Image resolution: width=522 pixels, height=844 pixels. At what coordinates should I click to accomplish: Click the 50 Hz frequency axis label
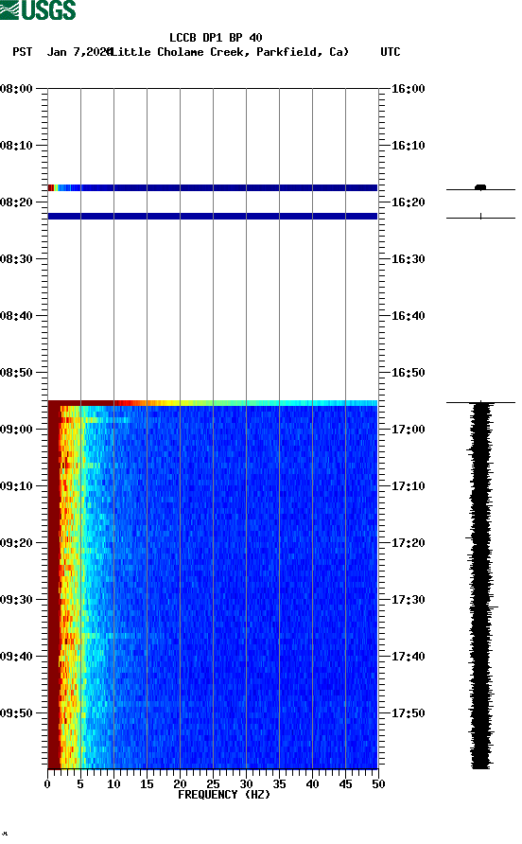(378, 784)
